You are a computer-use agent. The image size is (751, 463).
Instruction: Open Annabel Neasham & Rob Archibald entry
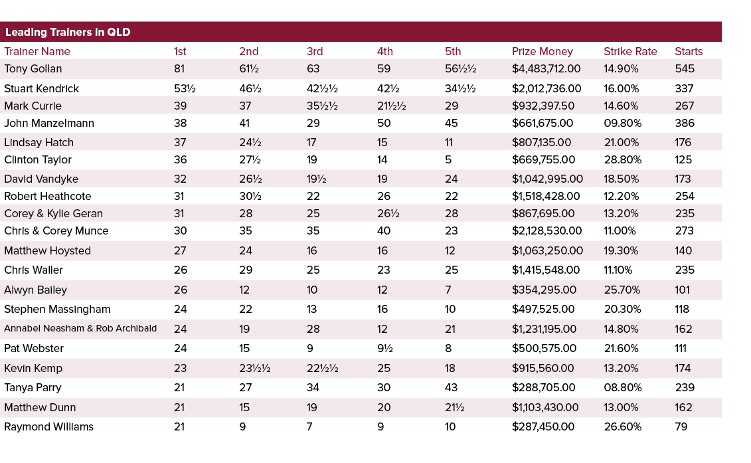[80, 329]
